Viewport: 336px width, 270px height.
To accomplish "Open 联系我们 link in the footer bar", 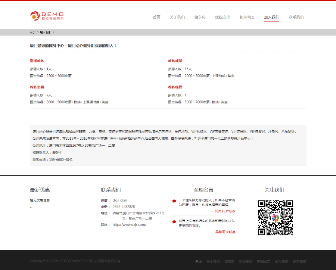I will coord(299,261).
